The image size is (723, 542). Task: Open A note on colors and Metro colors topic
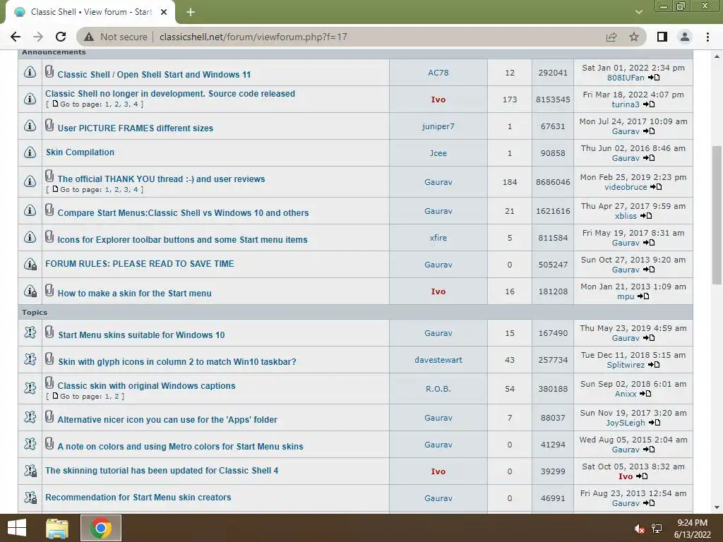pos(180,447)
